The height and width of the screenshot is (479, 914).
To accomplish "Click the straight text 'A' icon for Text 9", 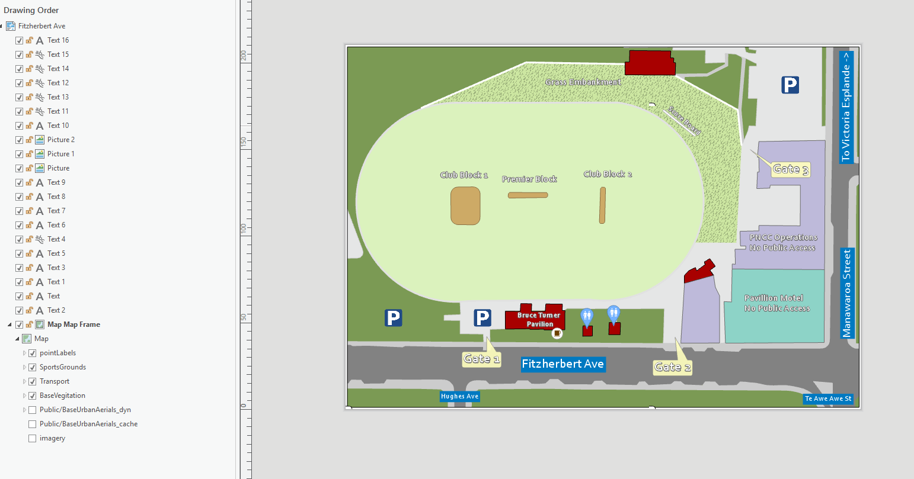I will 40,182.
